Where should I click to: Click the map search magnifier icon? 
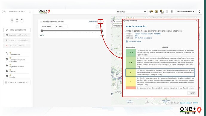pyautogui.click(x=114, y=22)
